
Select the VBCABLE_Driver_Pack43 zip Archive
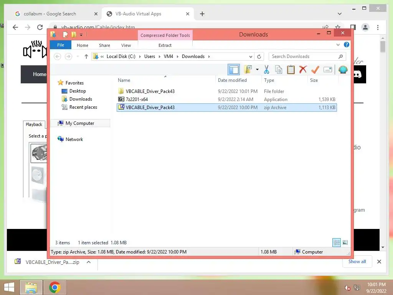[226, 108]
